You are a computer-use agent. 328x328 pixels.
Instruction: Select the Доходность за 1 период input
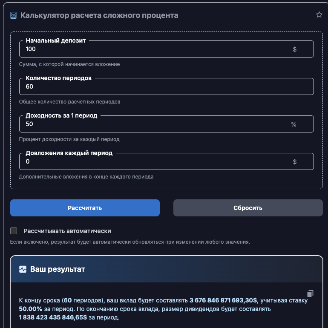[153, 124]
